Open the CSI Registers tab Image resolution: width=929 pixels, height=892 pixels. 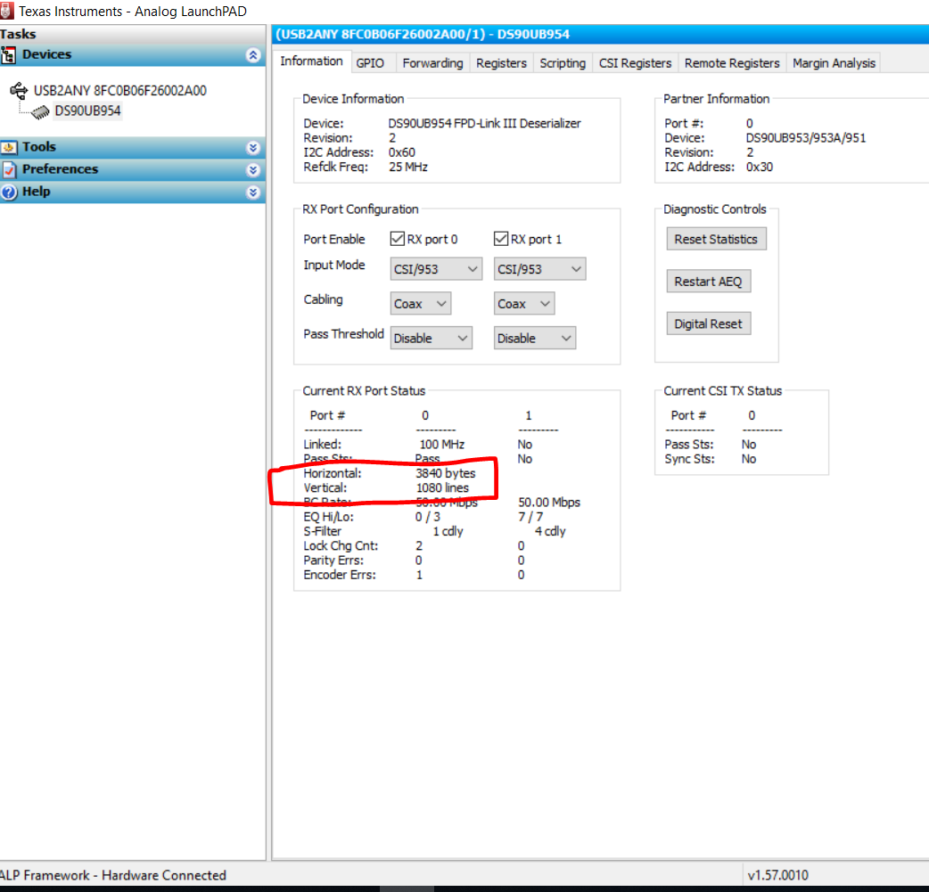635,62
